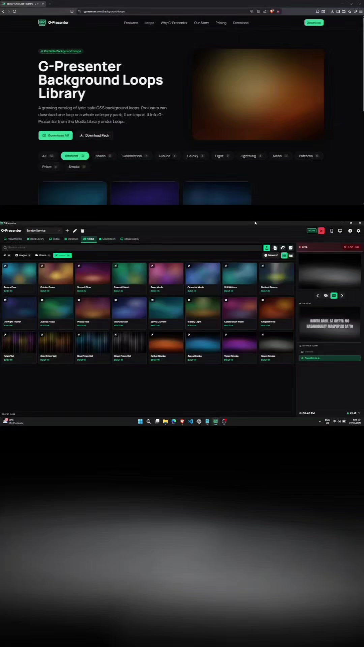Switch media library to list view
Viewport: 364px width, 647px height.
coord(291,255)
